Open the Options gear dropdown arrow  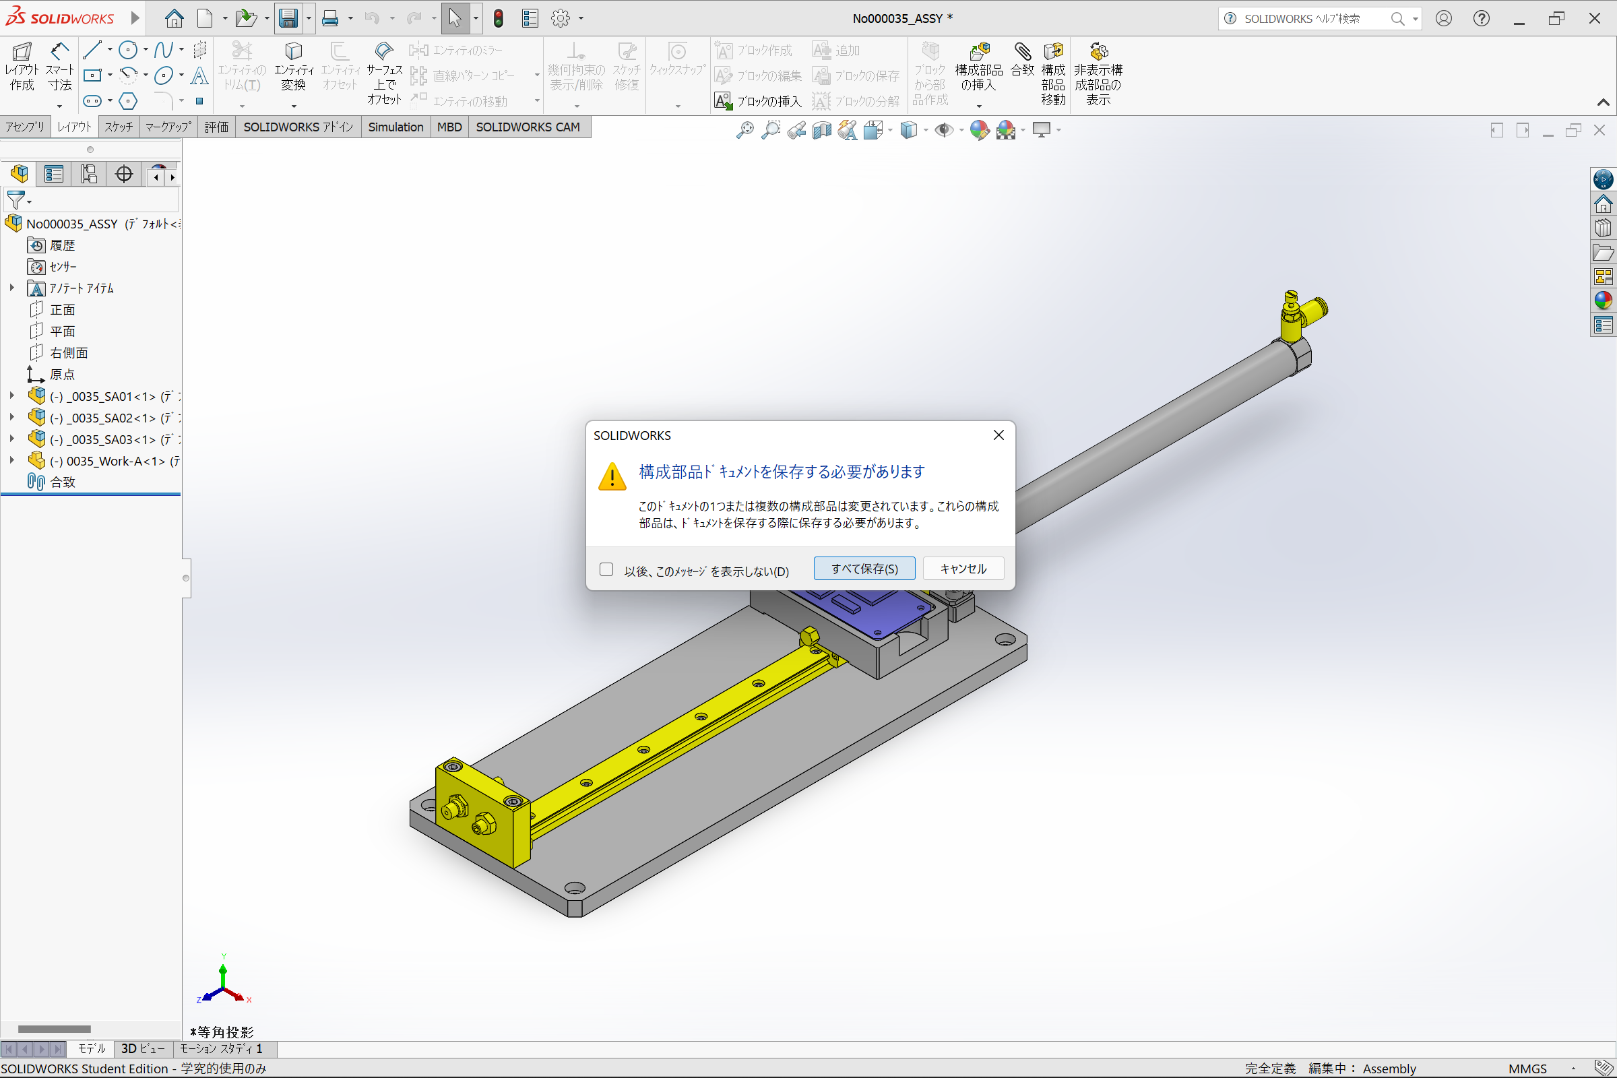click(581, 19)
